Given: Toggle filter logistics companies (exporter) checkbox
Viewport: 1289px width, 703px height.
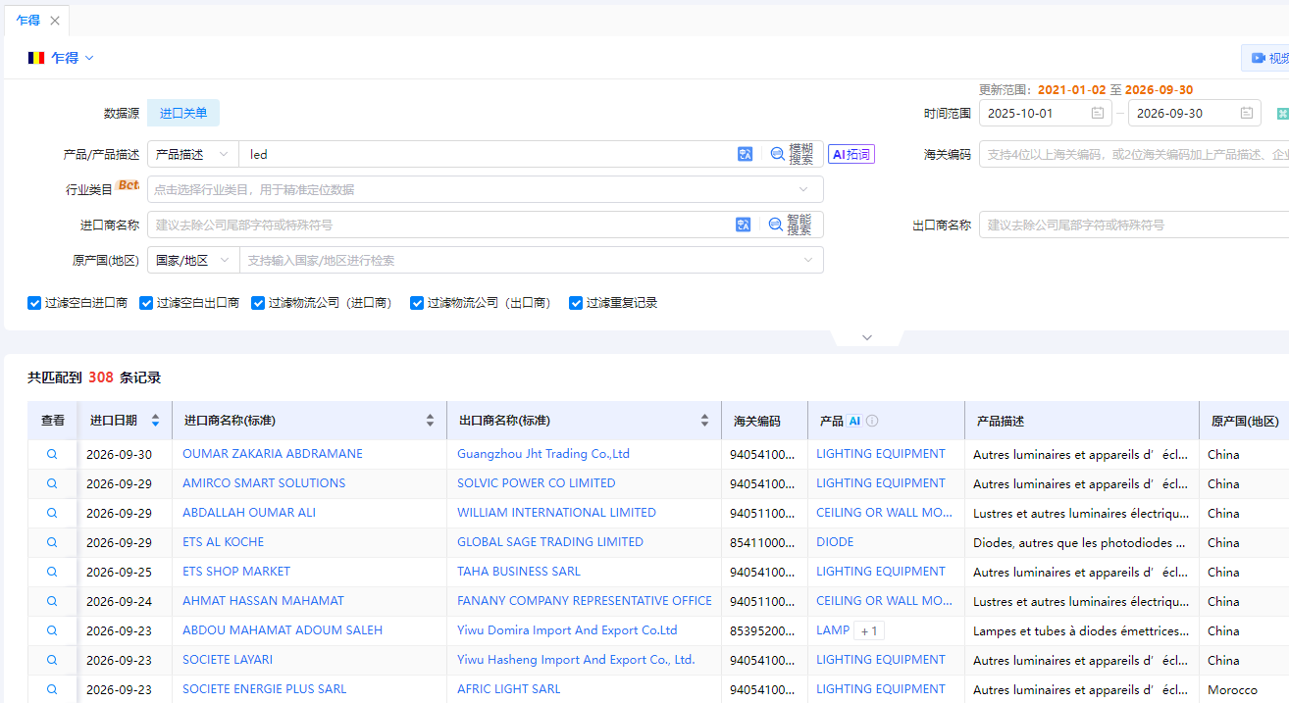Looking at the screenshot, I should pos(417,303).
